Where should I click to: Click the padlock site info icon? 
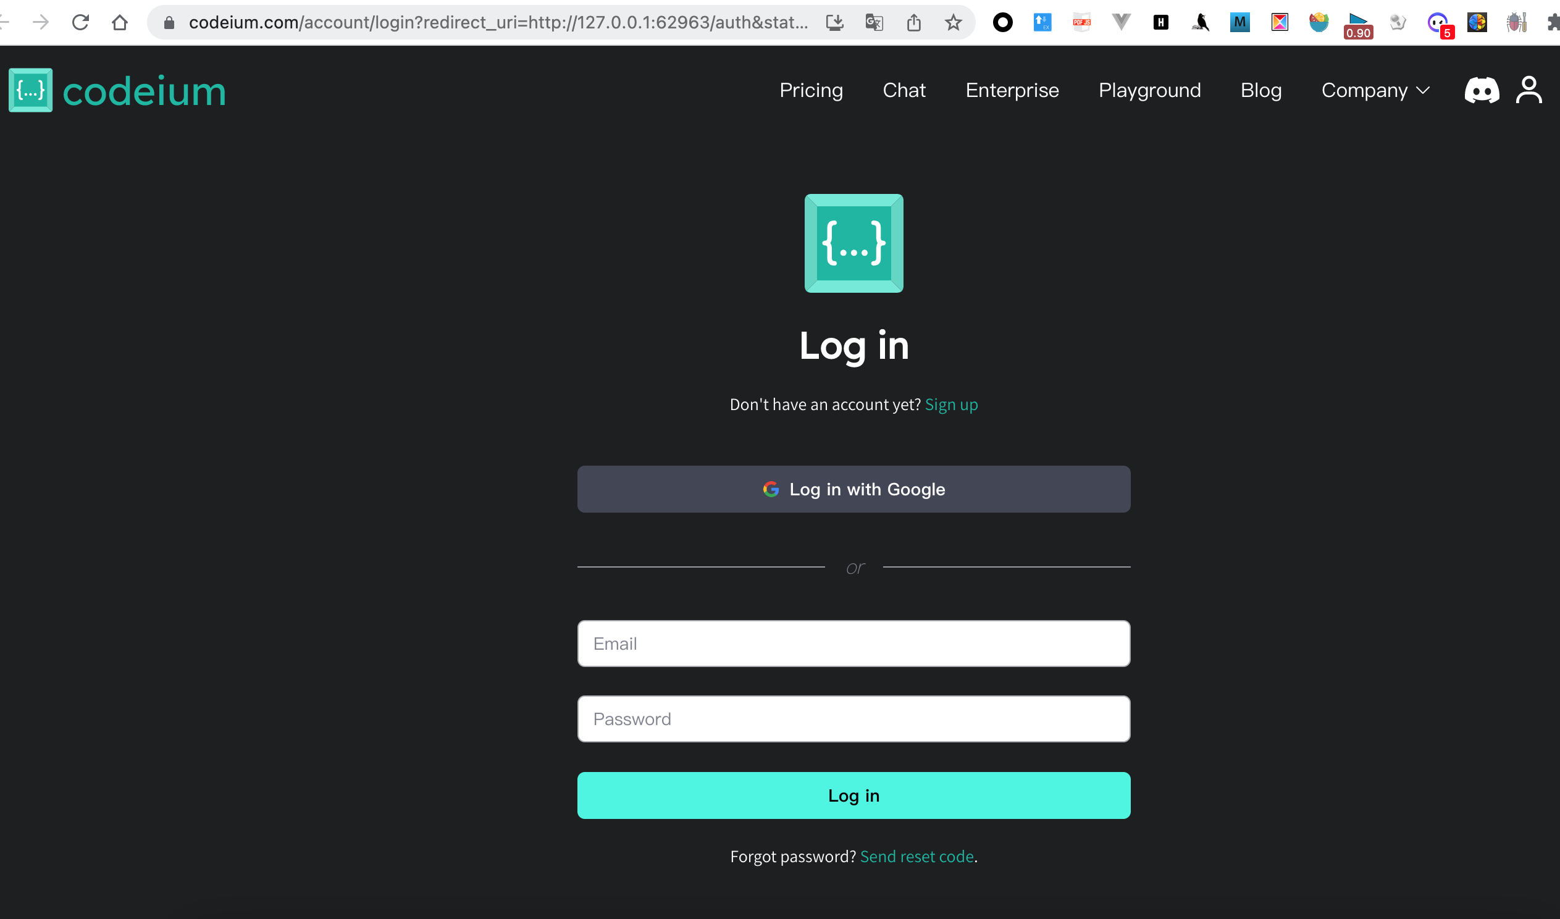pos(169,23)
